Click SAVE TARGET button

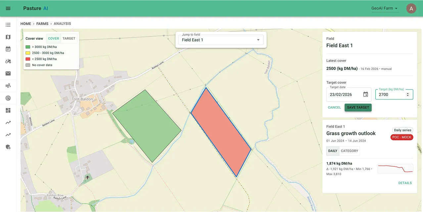pyautogui.click(x=358, y=108)
